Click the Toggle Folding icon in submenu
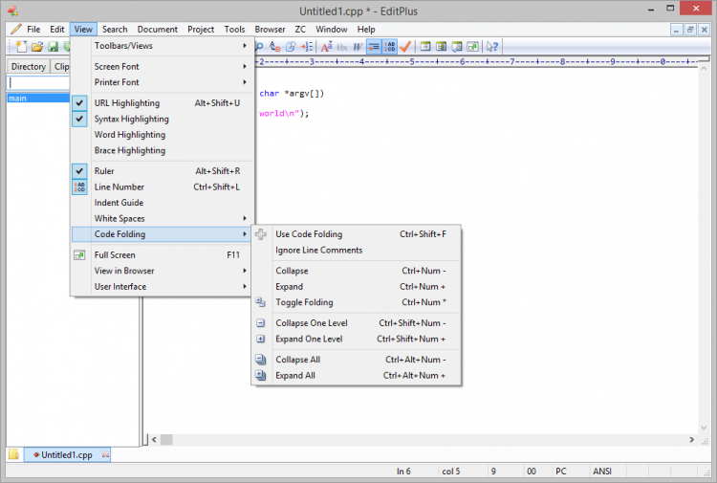The width and height of the screenshot is (717, 483). point(261,302)
